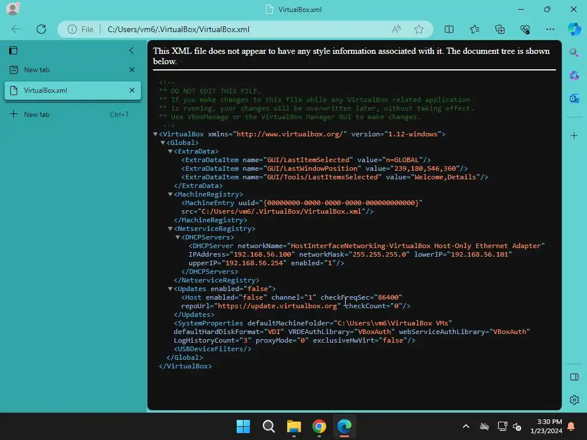Screen dimensions: 587x440
Task: Open Windows taskbar search
Action: point(268,426)
